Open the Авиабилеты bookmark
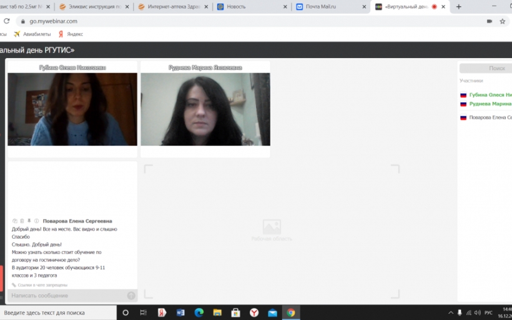This screenshot has height=320, width=512. pos(32,34)
